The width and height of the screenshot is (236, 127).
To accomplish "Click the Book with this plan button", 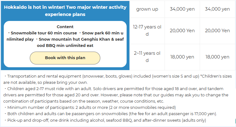I will 65,58.
